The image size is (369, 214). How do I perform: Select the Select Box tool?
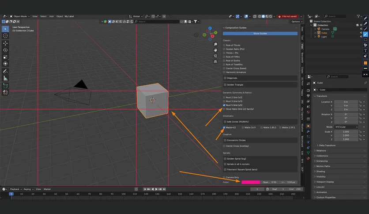[x=5, y=29]
